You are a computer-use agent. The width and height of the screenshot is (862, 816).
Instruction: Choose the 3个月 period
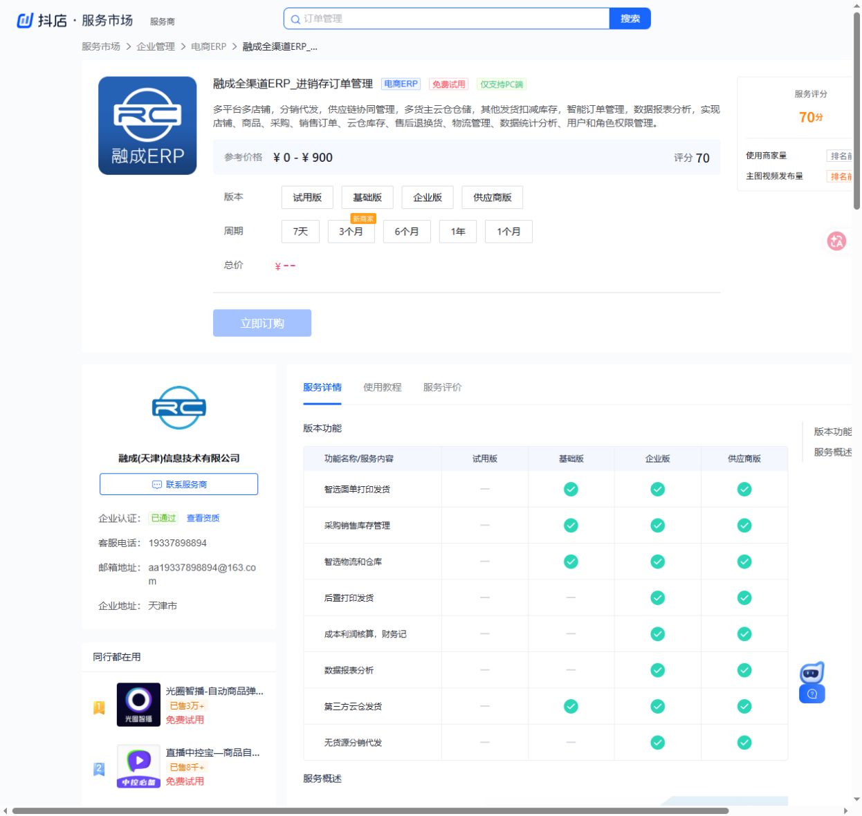tap(351, 232)
